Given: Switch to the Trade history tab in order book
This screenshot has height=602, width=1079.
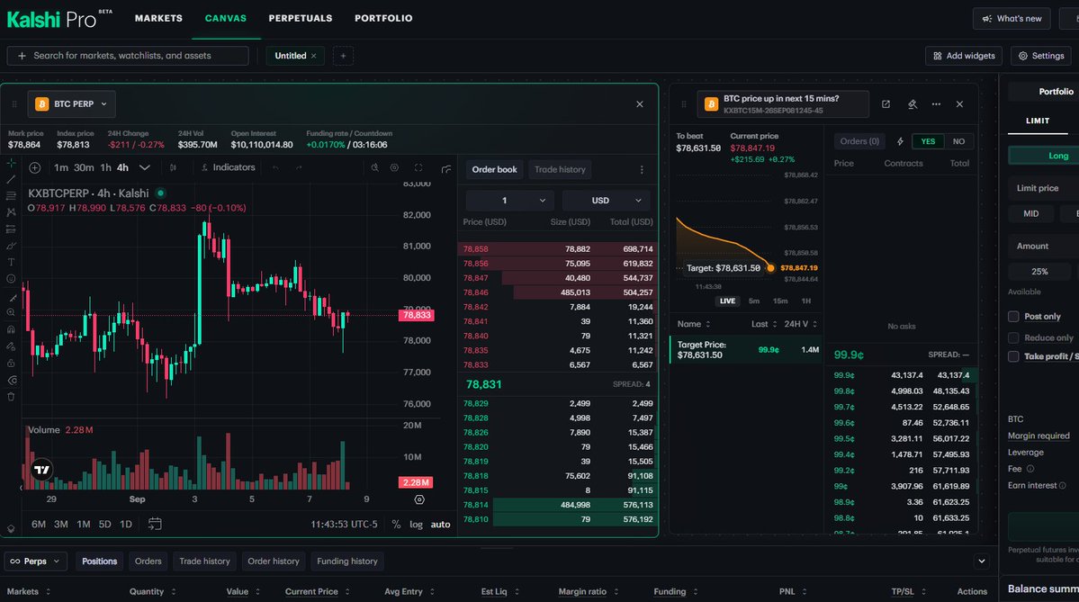Looking at the screenshot, I should coord(560,169).
